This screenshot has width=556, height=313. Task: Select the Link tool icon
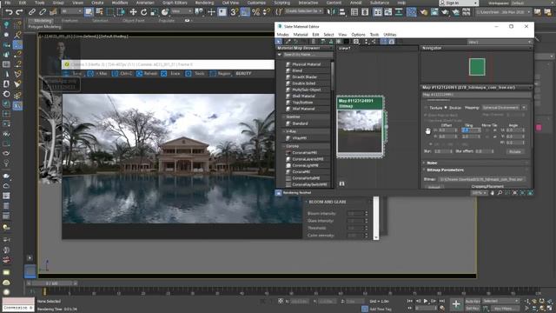(32, 12)
